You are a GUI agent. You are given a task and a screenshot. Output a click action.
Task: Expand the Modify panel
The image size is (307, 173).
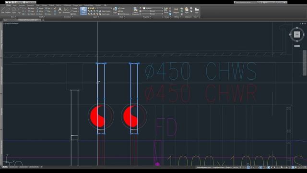(42, 17)
